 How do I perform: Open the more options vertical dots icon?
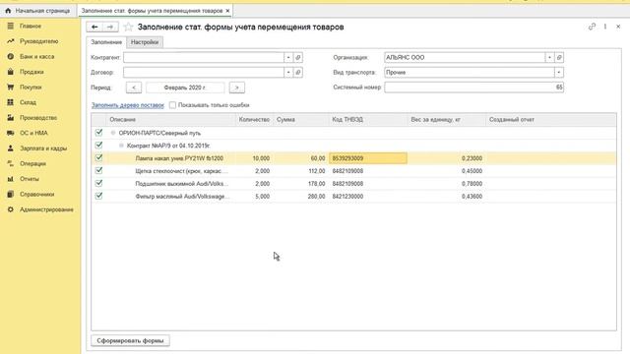pyautogui.click(x=605, y=27)
